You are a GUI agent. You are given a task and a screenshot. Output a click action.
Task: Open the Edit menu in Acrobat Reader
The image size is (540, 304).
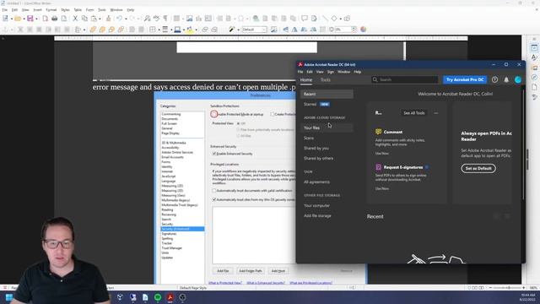pos(310,72)
